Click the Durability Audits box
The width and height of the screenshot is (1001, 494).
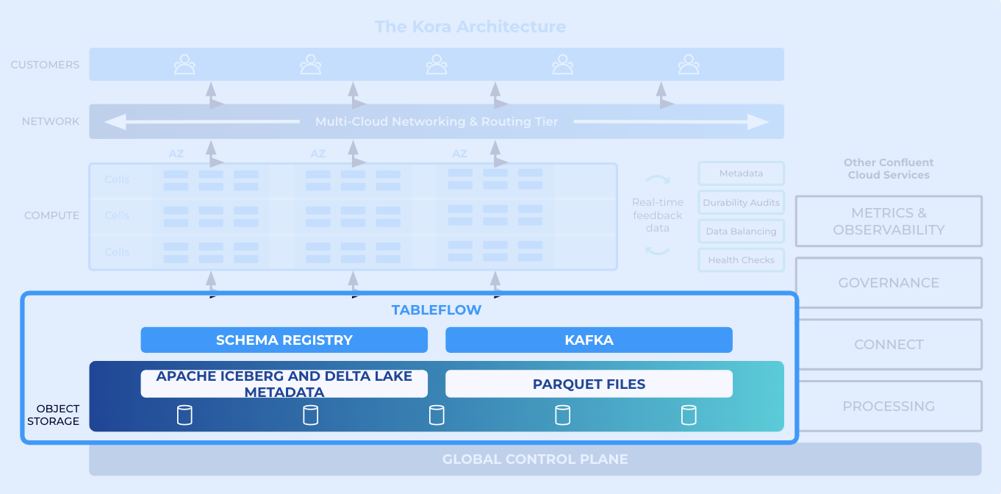coord(741,202)
